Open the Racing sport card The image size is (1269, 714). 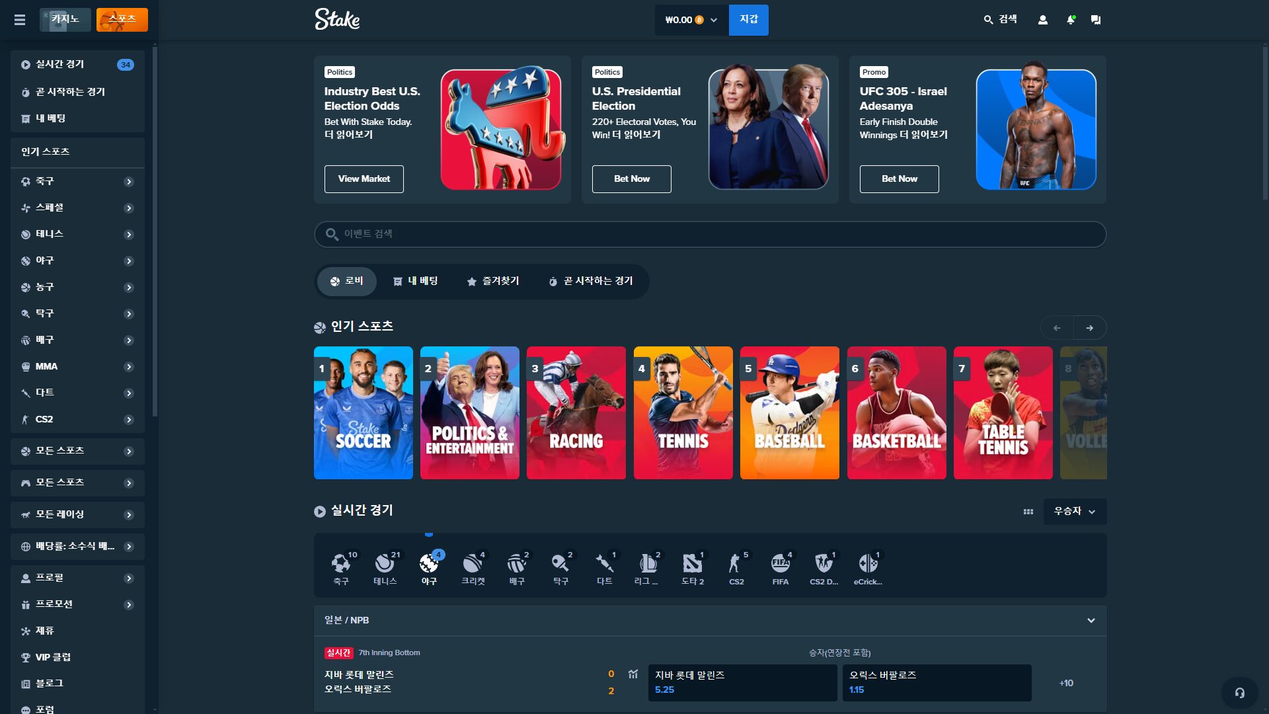[x=576, y=413]
